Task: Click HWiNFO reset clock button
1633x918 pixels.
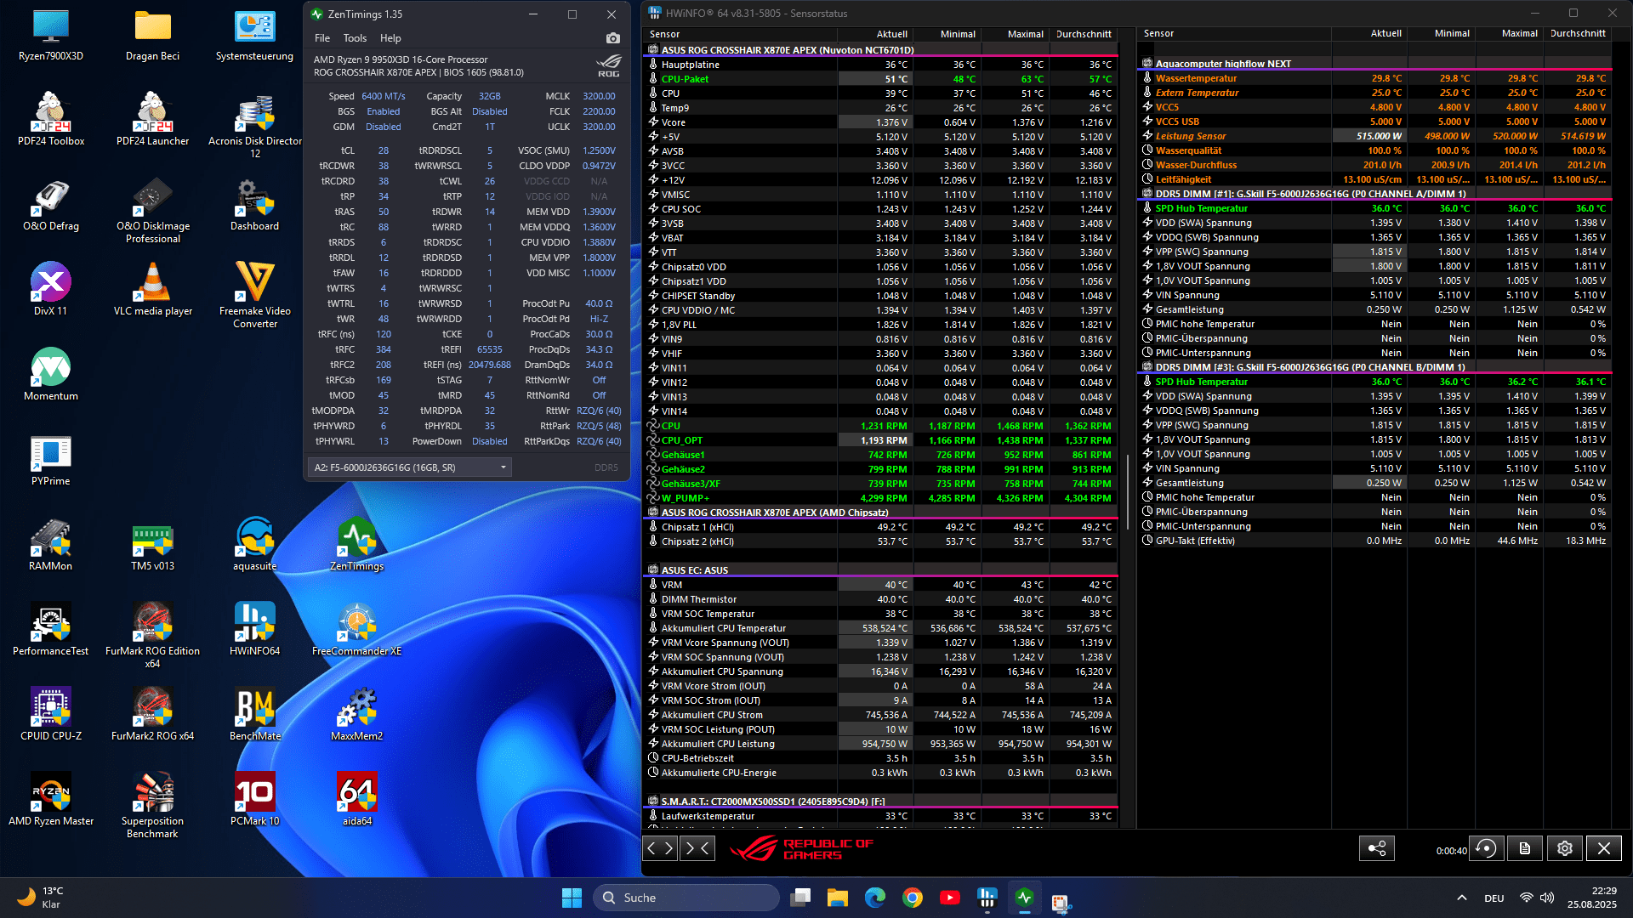Action: click(x=1486, y=848)
